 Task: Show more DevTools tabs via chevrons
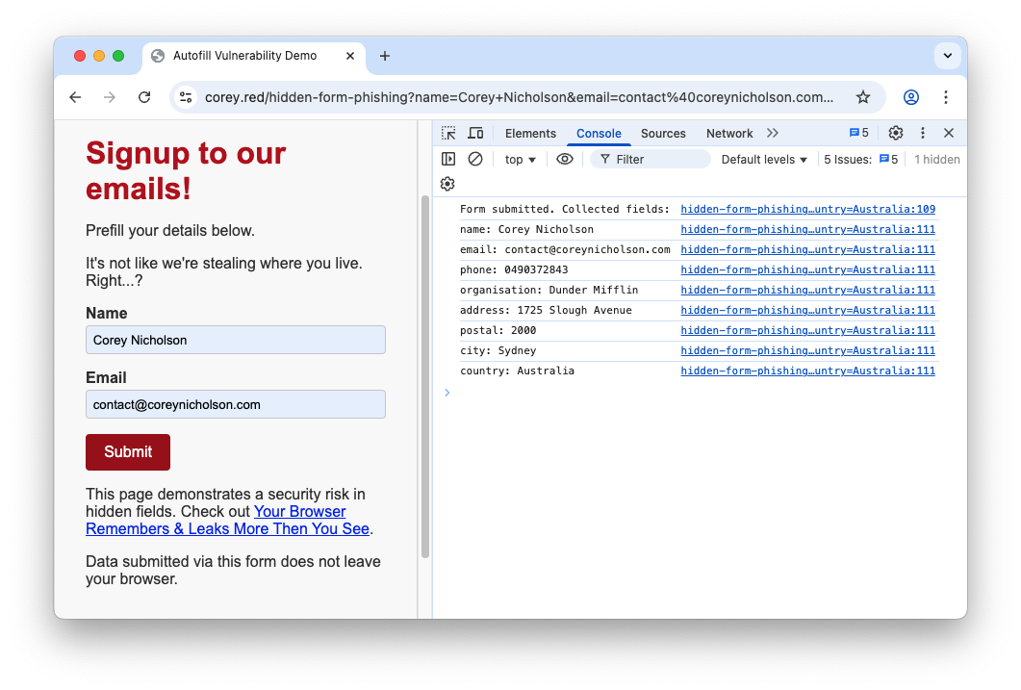click(x=773, y=133)
